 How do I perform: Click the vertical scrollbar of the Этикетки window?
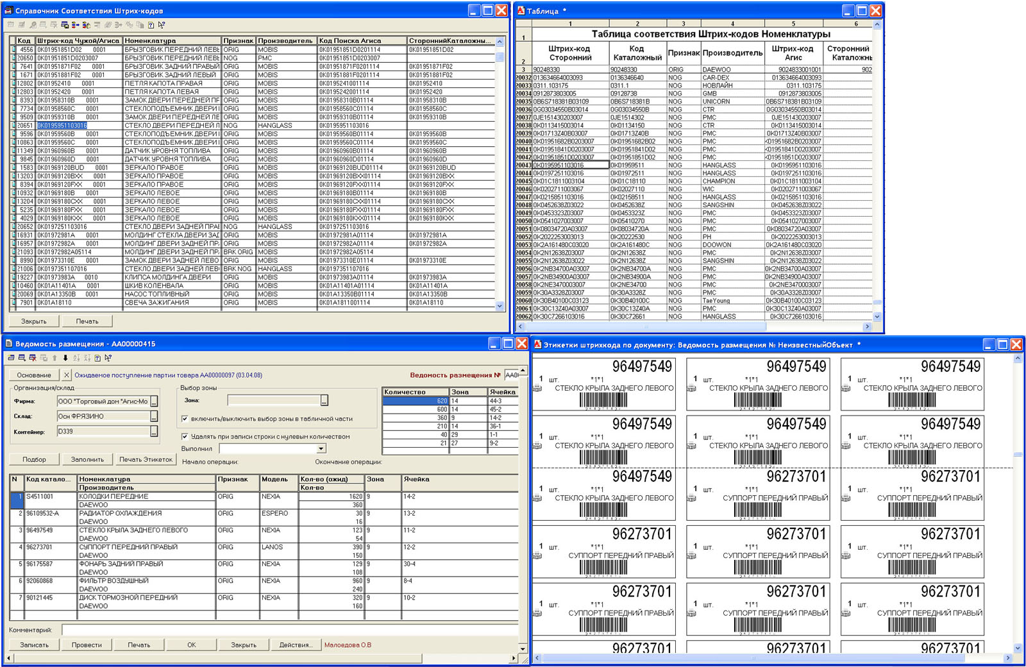tap(1018, 503)
